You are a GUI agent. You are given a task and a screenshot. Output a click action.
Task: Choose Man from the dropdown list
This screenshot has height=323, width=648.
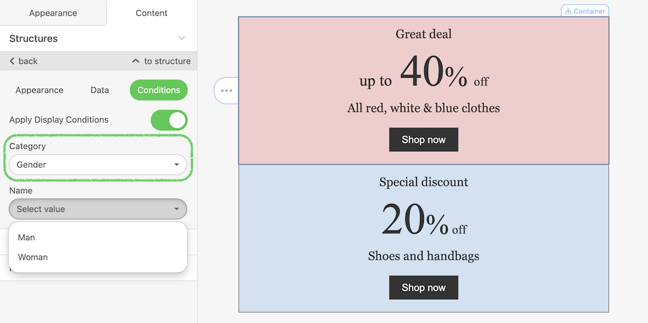[x=27, y=237]
